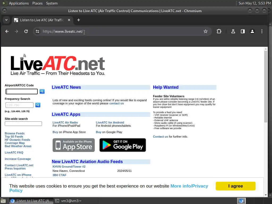This screenshot has width=272, height=204.
Task: Open the HF Oceanic Feeds link
Action: click(17, 140)
